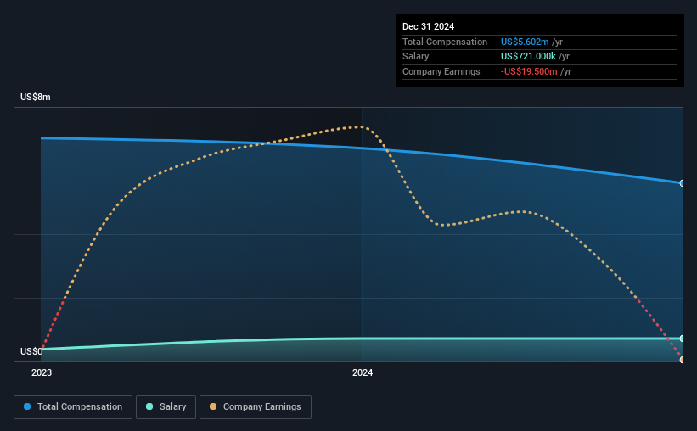Viewport: 697px width, 431px height.
Task: Click the blue Total Compensation legend dot
Action: pyautogui.click(x=27, y=406)
